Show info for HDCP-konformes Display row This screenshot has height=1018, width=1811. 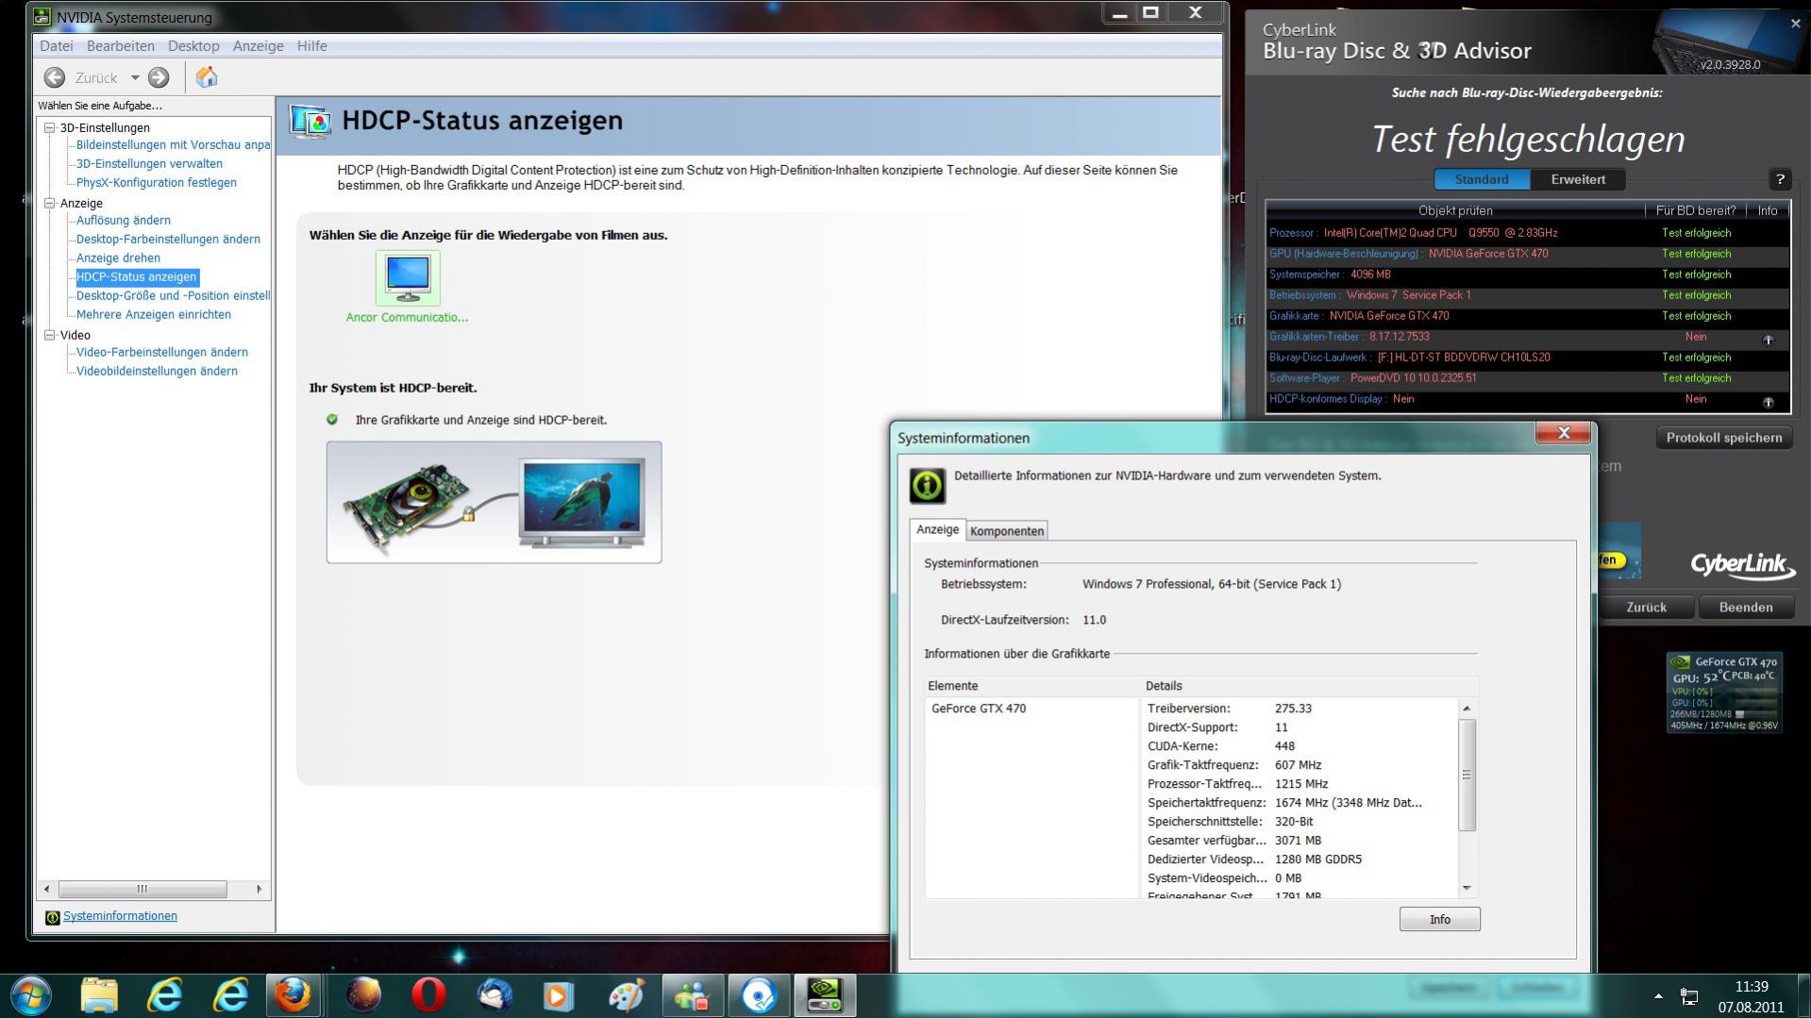[x=1768, y=402]
